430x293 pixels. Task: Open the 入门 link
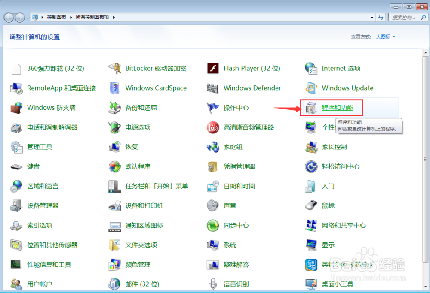[x=328, y=186]
